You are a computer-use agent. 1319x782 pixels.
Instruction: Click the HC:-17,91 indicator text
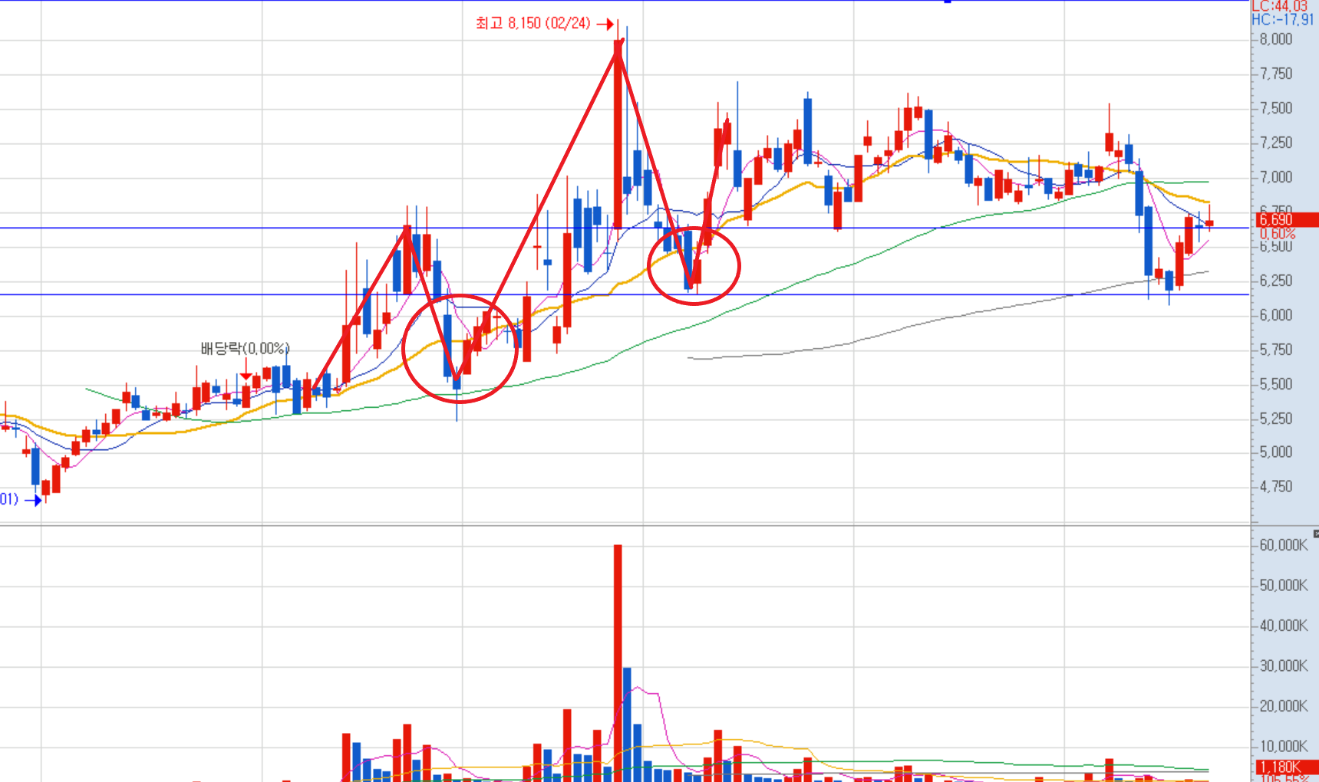click(1282, 20)
